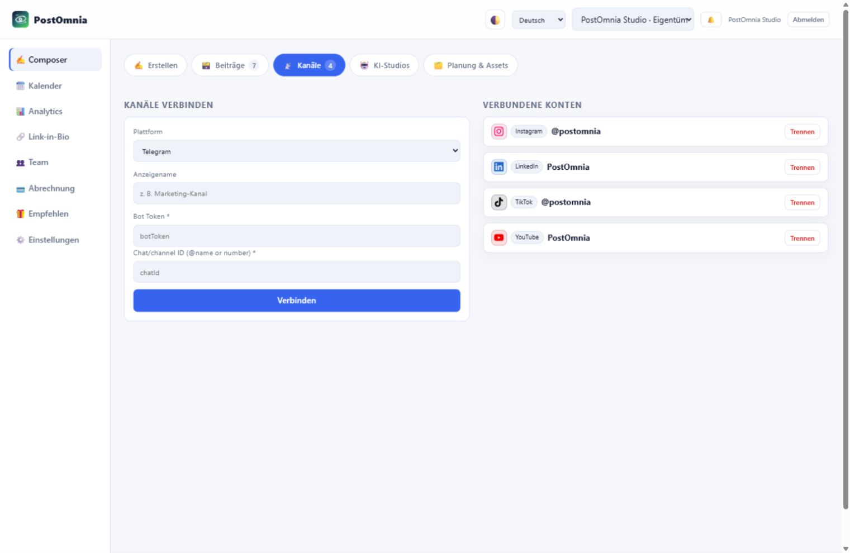
Task: Click the Abrechnung credit card icon
Action: (x=21, y=189)
